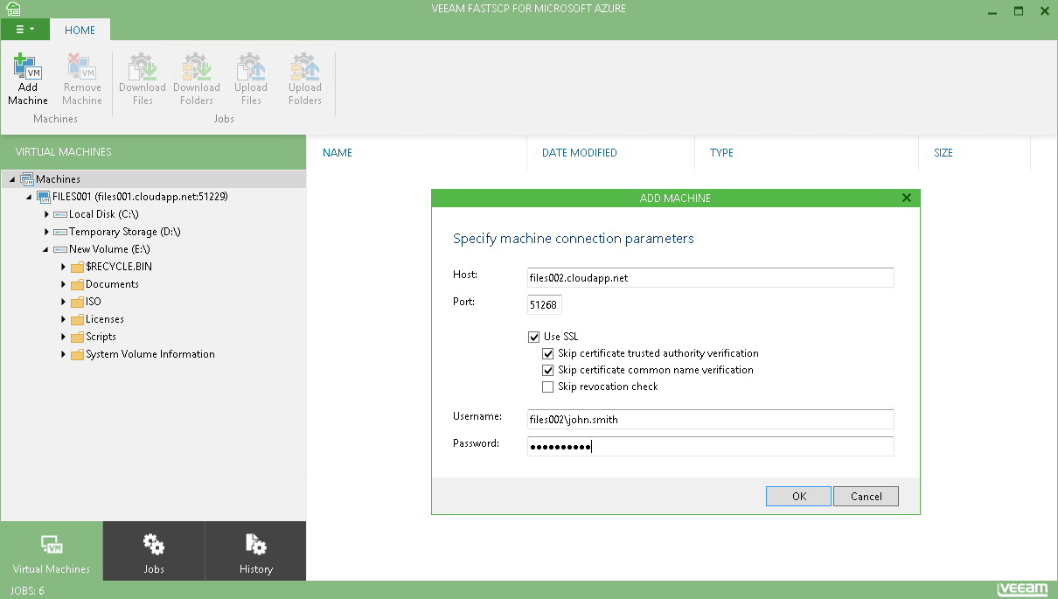Toggle Skip certificate trusted authority verification

tap(548, 353)
